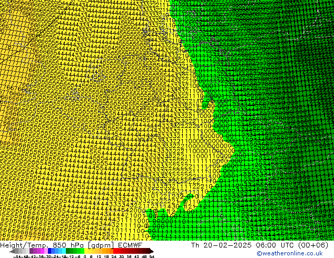Click the right dark arrow end of legend
Viewport: 334px width, 258px height.
pyautogui.click(x=152, y=251)
